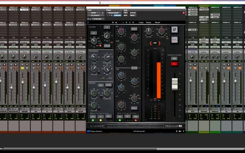The height and width of the screenshot is (153, 245).
Task: Click the channel number 49 field
Action: pyautogui.click(x=155, y=43)
